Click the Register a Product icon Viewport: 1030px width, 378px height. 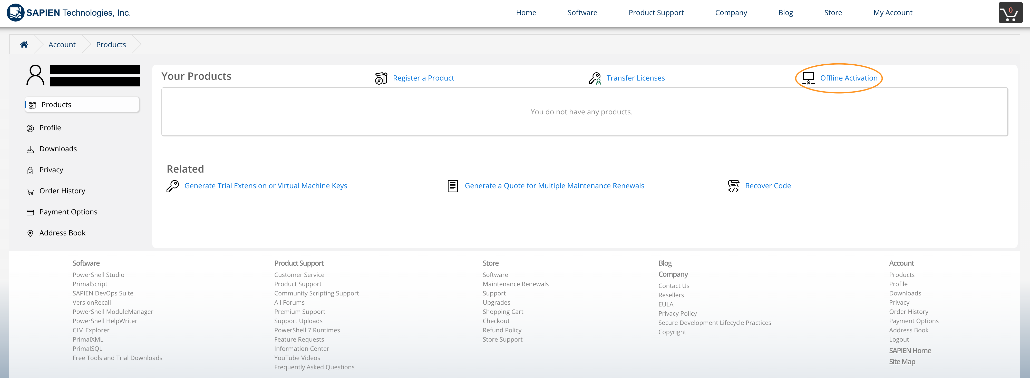(381, 78)
